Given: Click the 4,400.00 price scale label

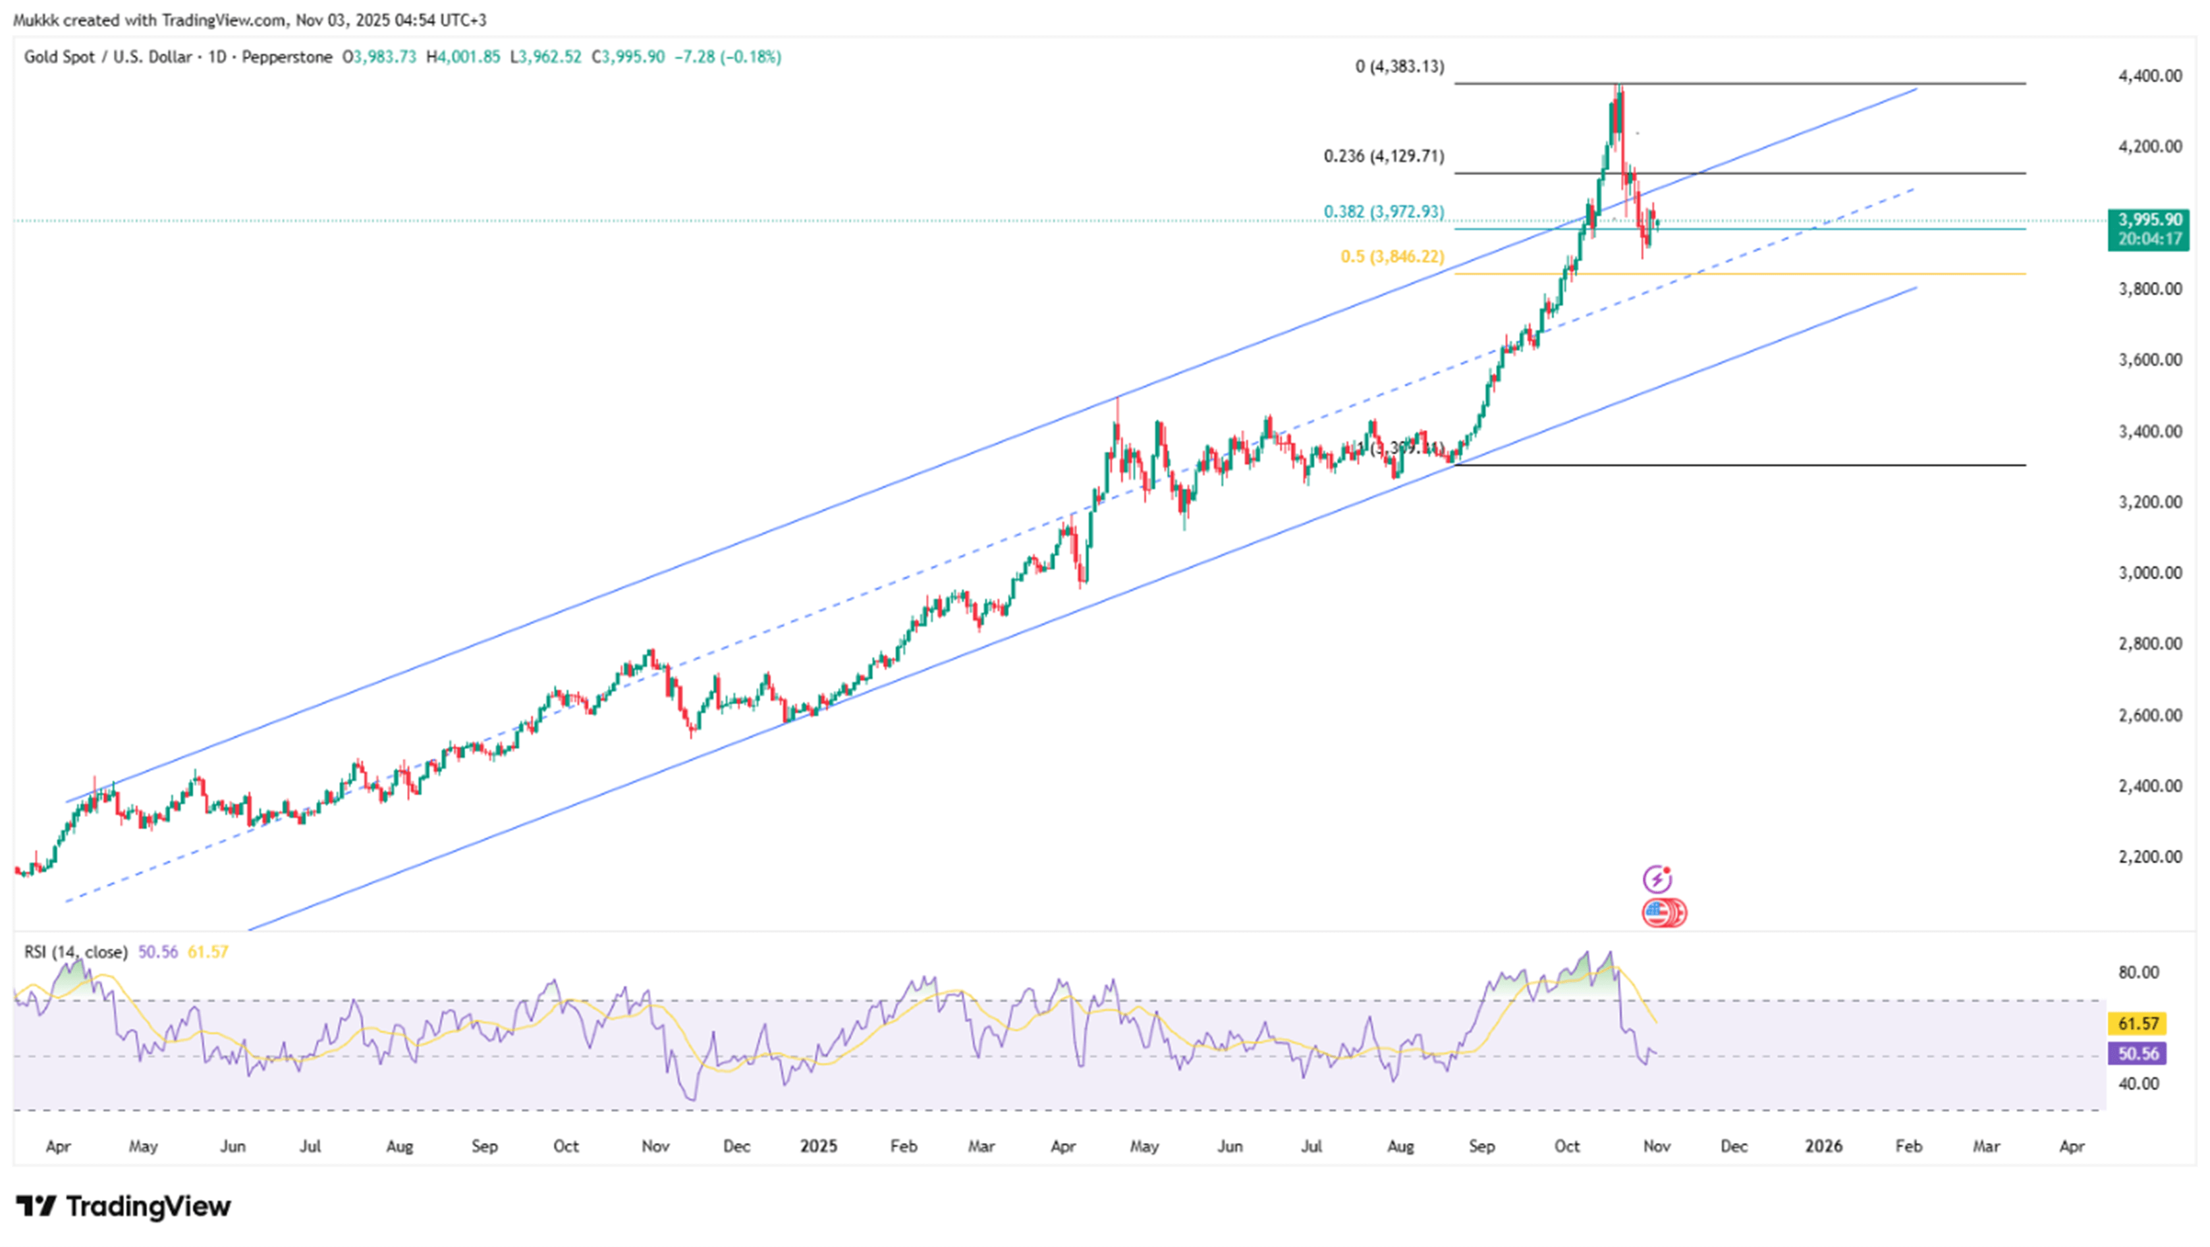Looking at the screenshot, I should click(x=2149, y=76).
